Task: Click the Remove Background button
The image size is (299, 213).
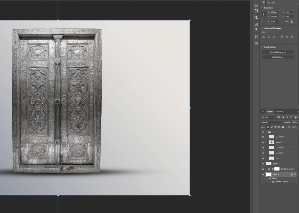Action: tap(277, 52)
